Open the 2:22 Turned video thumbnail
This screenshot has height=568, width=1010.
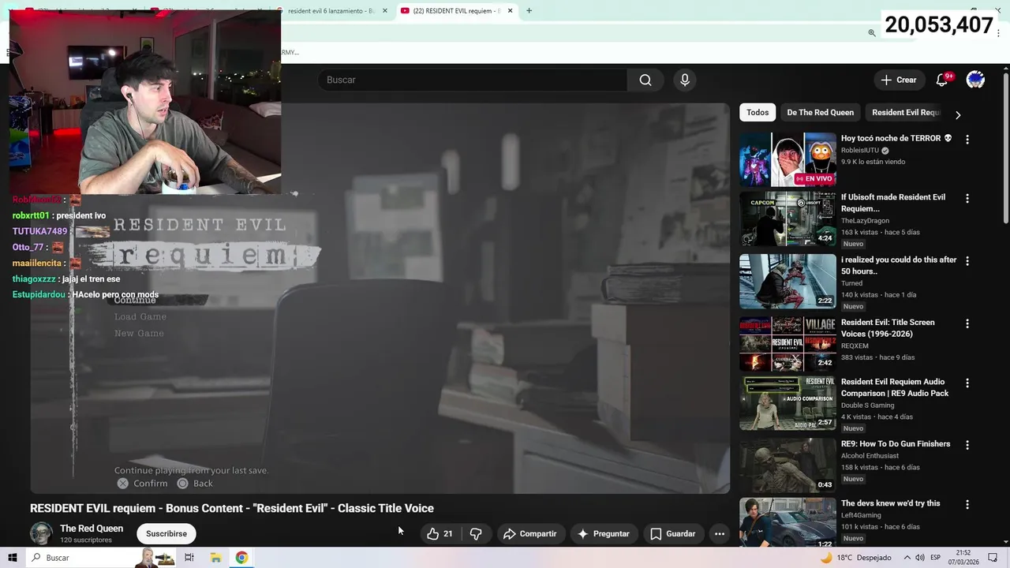click(x=787, y=281)
